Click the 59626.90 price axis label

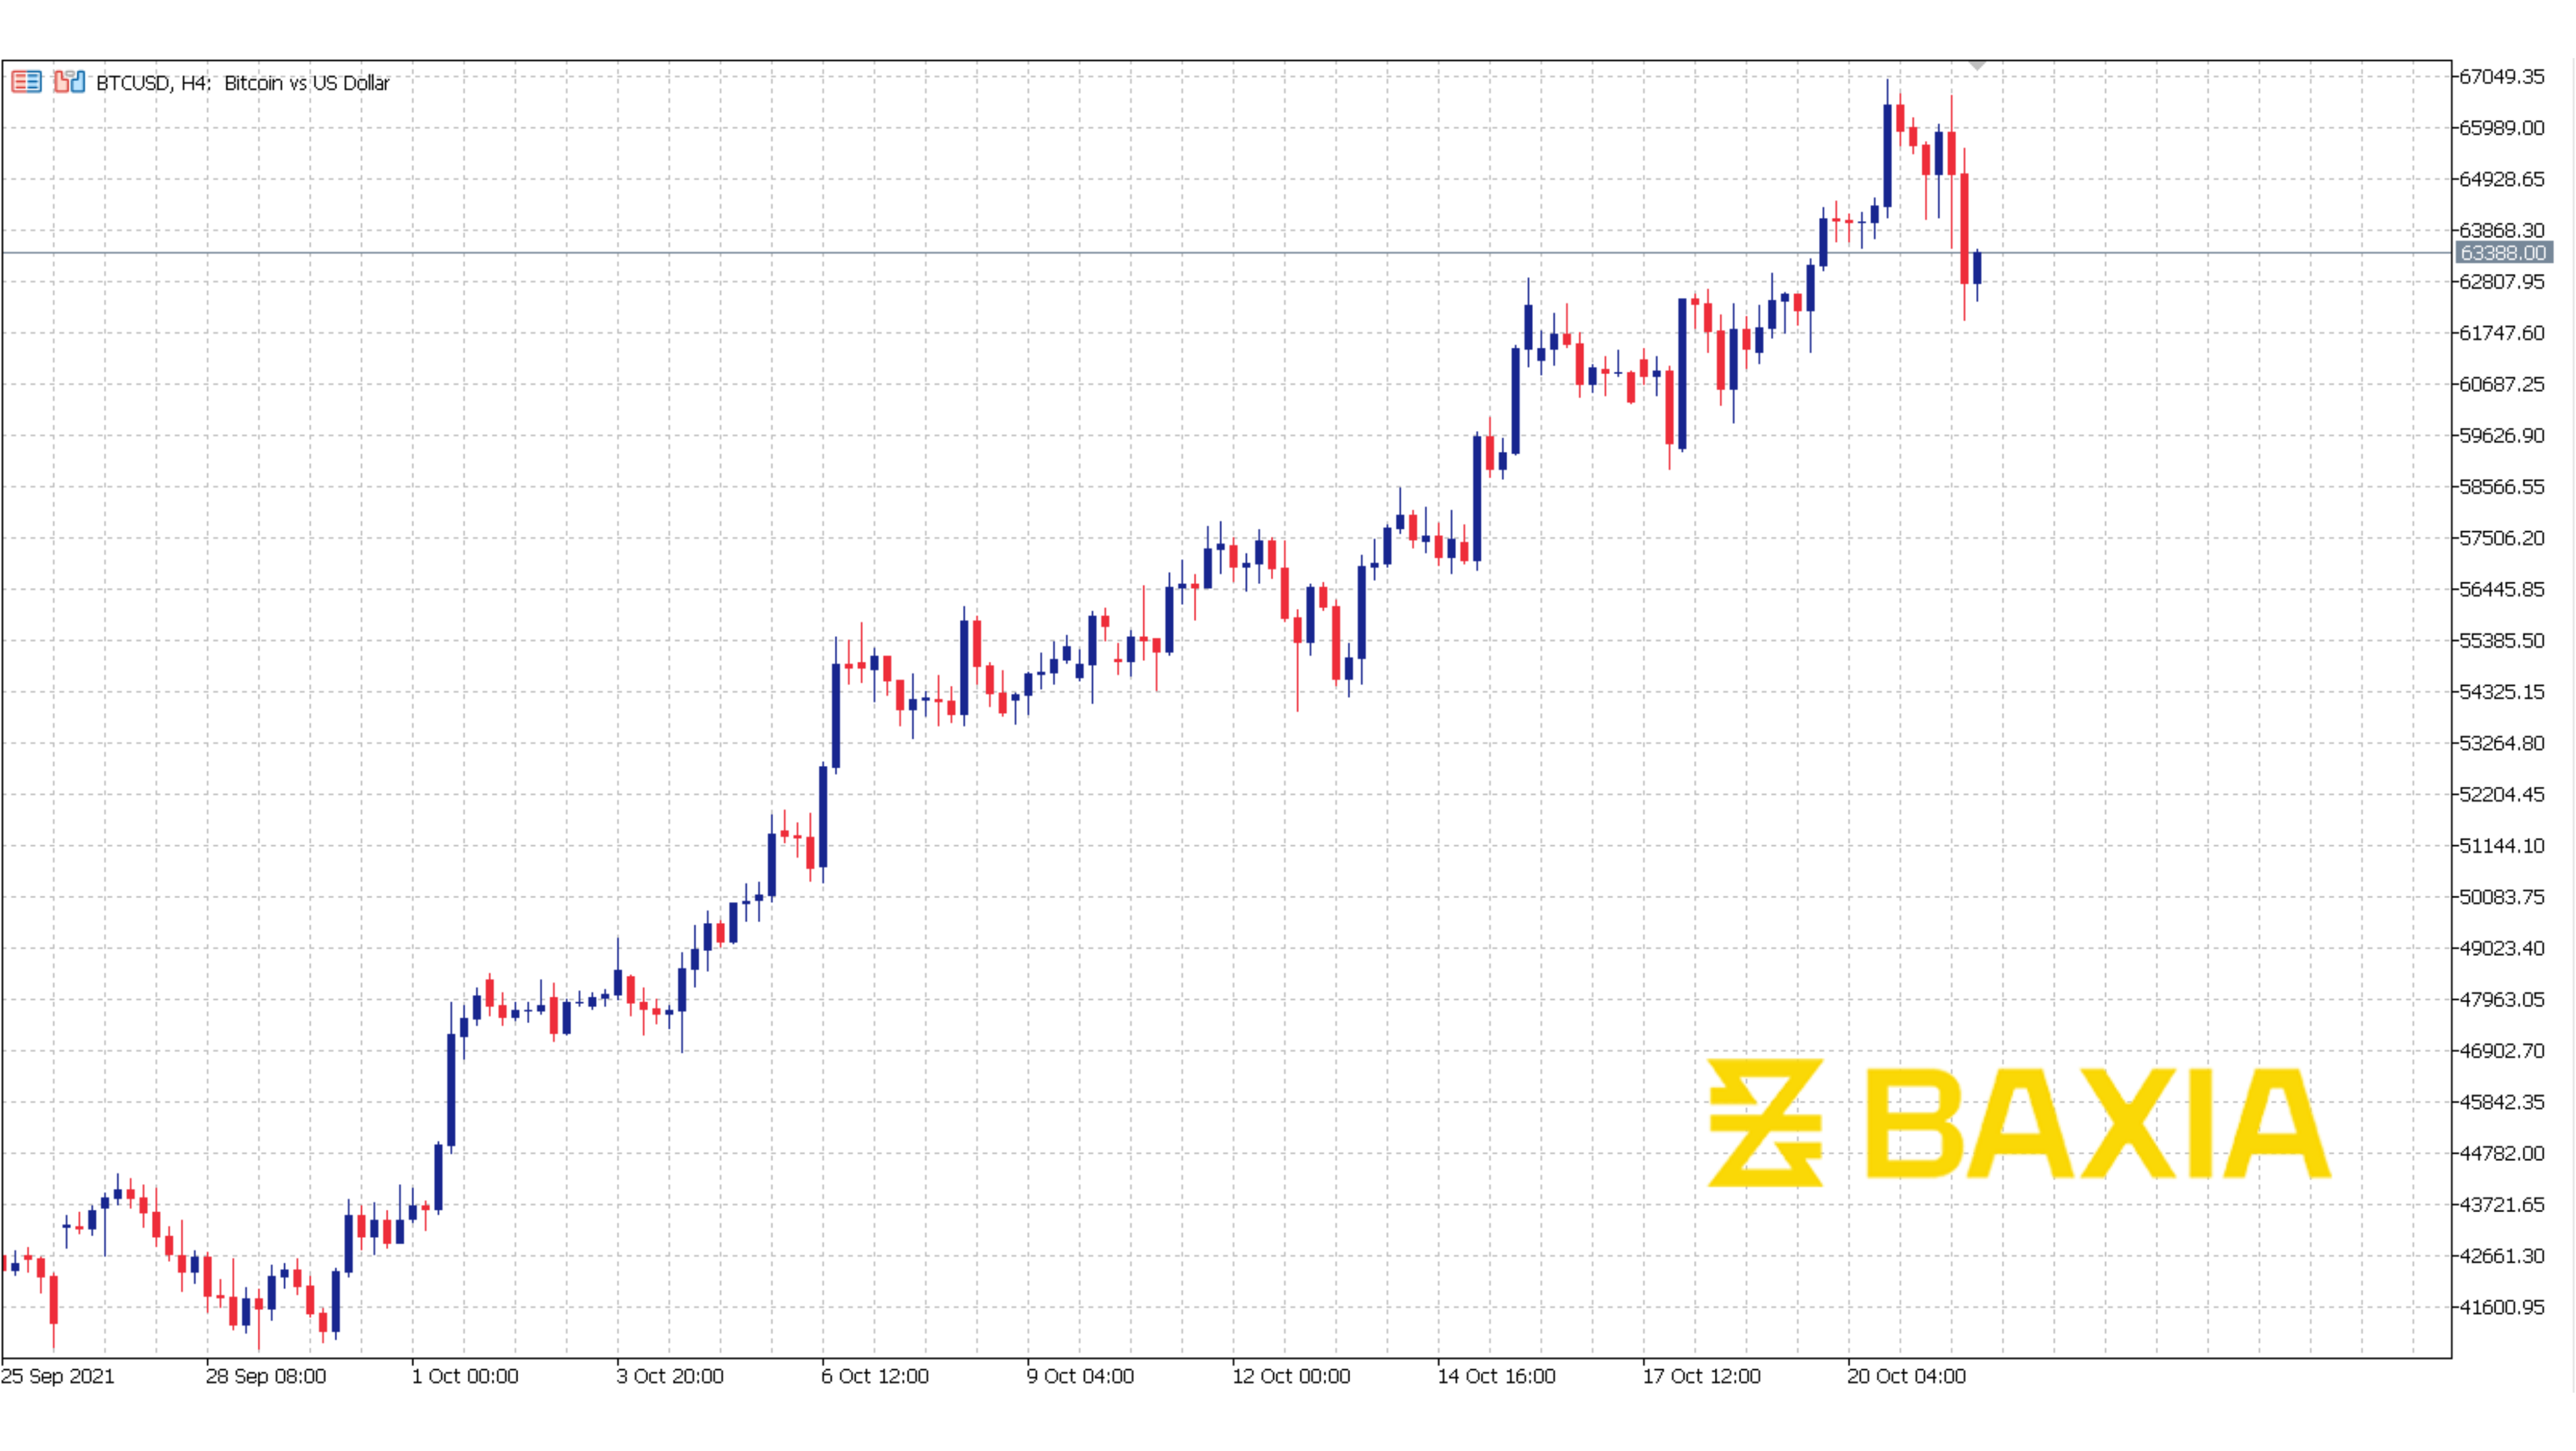pyautogui.click(x=2501, y=436)
